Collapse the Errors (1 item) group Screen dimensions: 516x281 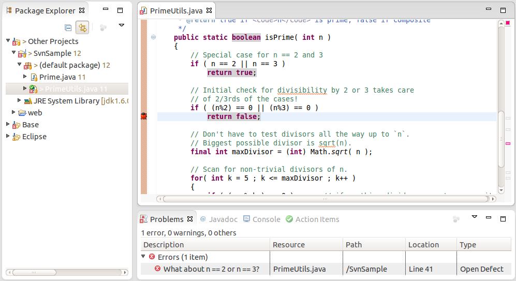point(143,256)
